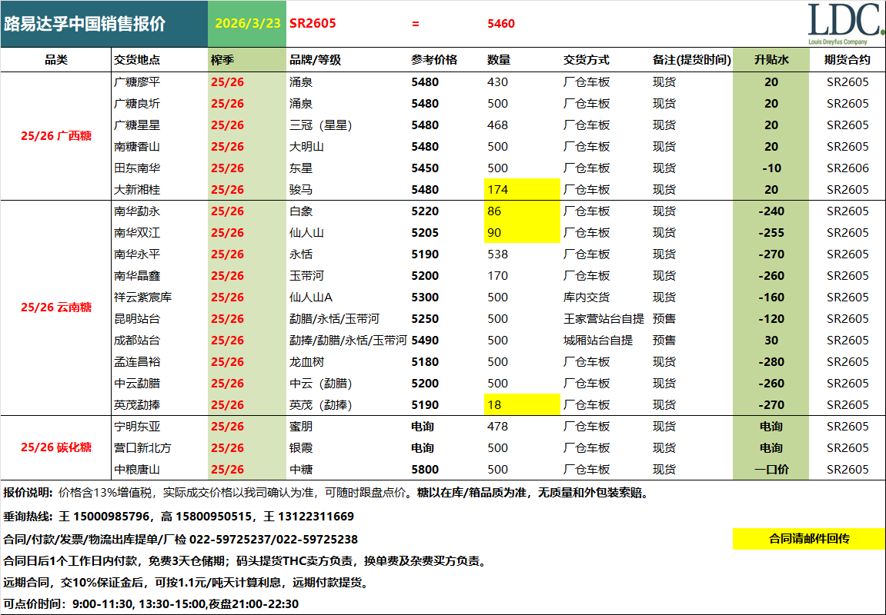The width and height of the screenshot is (886, 615).
Task: Click the delivery method cell 王家营站台自提
Action: pos(603,319)
